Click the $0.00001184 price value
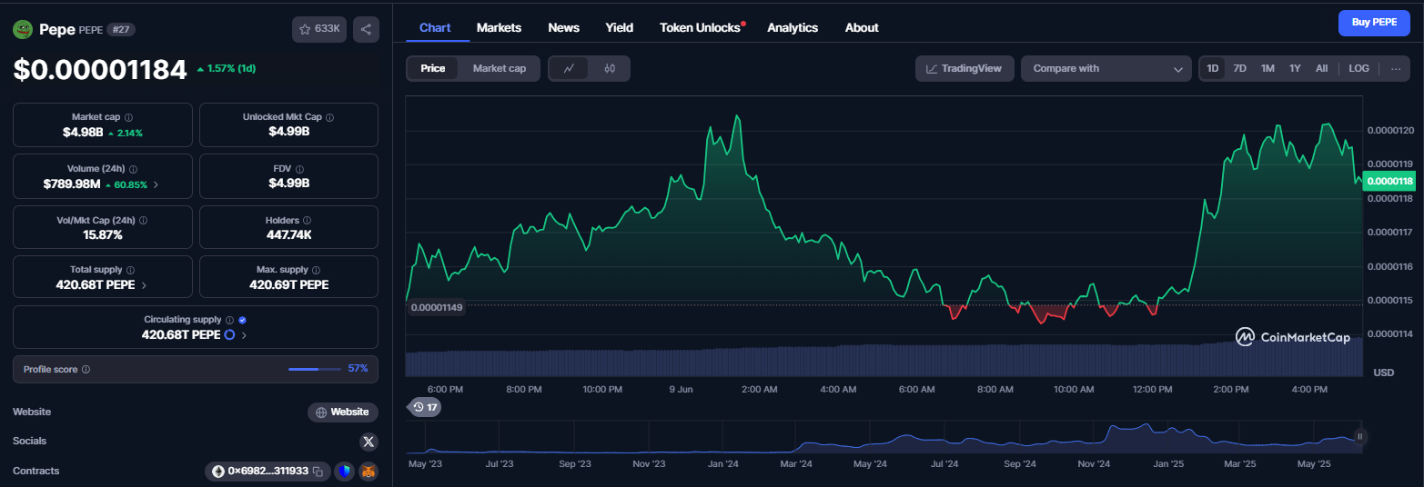Image resolution: width=1424 pixels, height=487 pixels. [x=100, y=70]
